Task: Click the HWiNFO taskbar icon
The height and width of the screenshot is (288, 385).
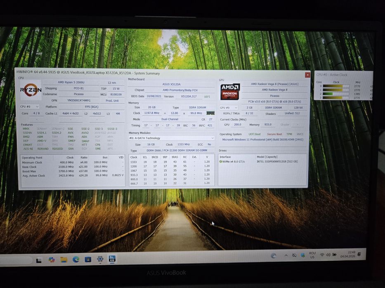Action: [x=112, y=259]
